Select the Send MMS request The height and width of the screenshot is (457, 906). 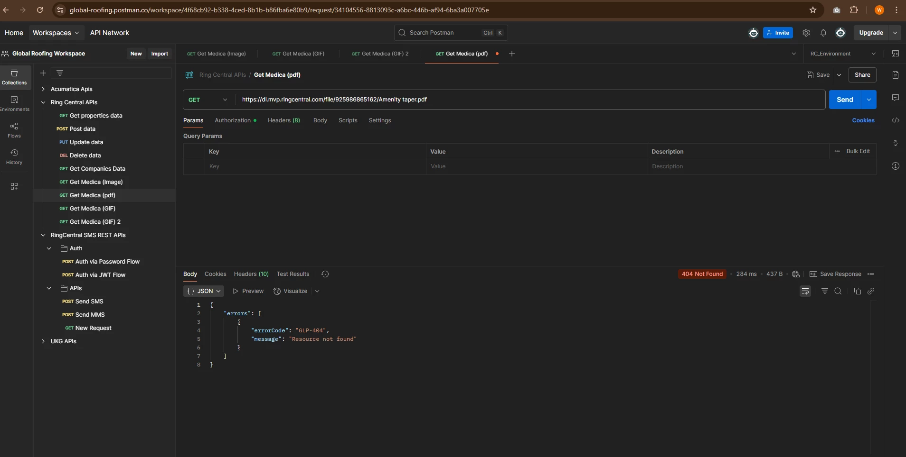point(90,315)
